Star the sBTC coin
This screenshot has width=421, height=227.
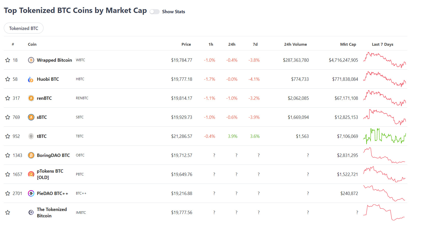pos(8,117)
